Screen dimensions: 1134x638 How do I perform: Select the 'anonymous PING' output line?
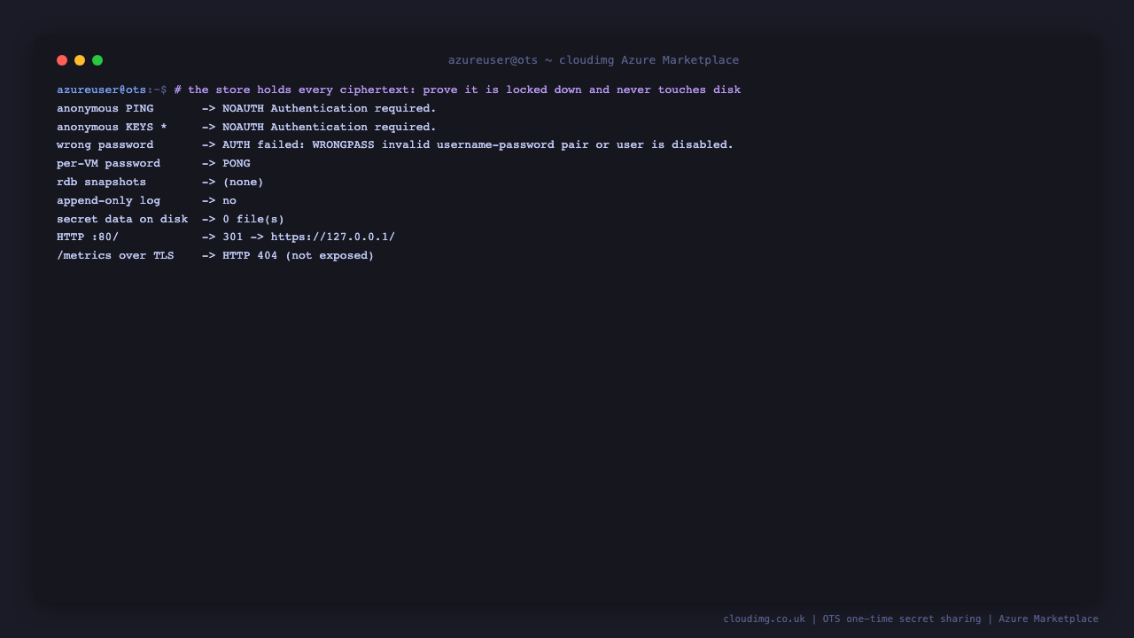(x=246, y=108)
